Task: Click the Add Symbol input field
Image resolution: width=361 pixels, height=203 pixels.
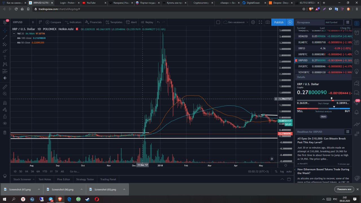Action: (x=334, y=22)
